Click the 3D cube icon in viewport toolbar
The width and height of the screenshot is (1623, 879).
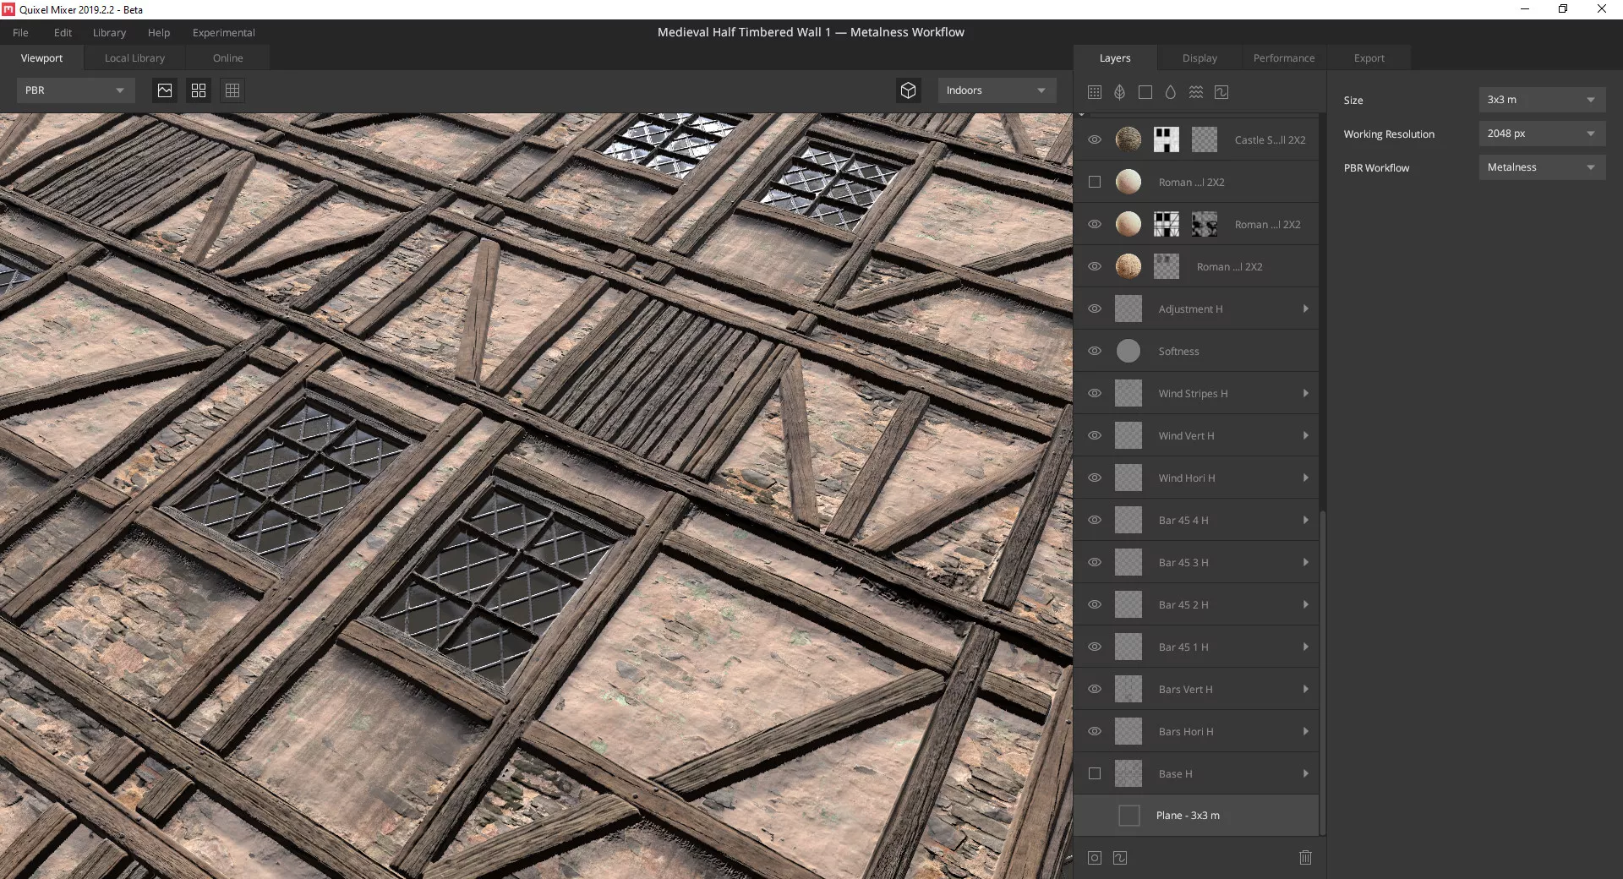tap(908, 90)
